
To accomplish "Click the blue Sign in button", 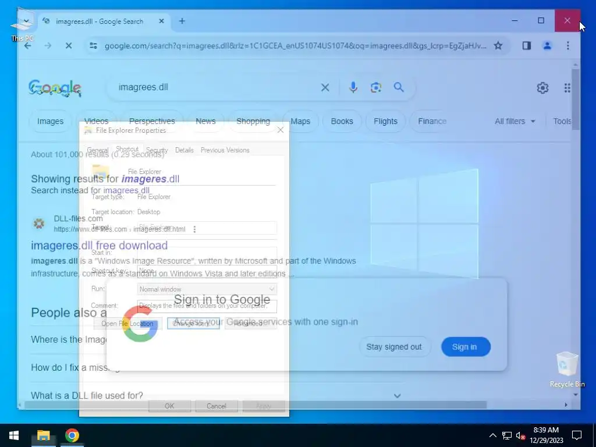I will point(466,347).
